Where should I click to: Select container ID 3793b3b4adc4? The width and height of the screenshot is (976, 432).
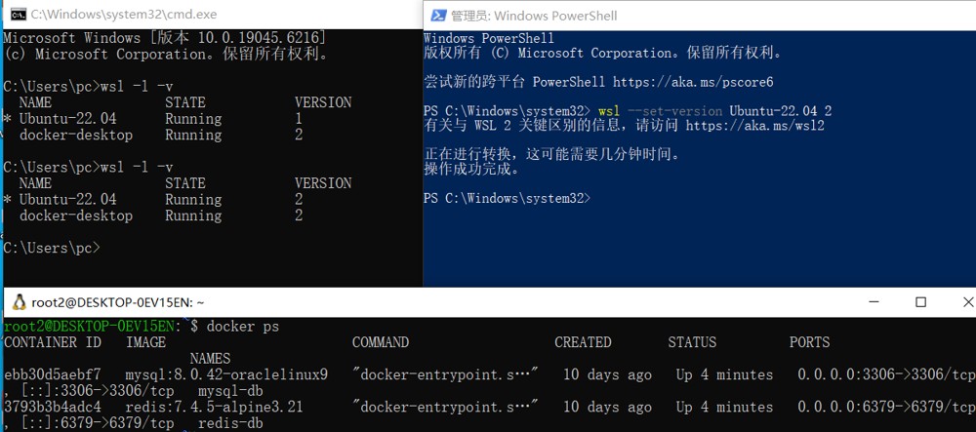click(52, 408)
